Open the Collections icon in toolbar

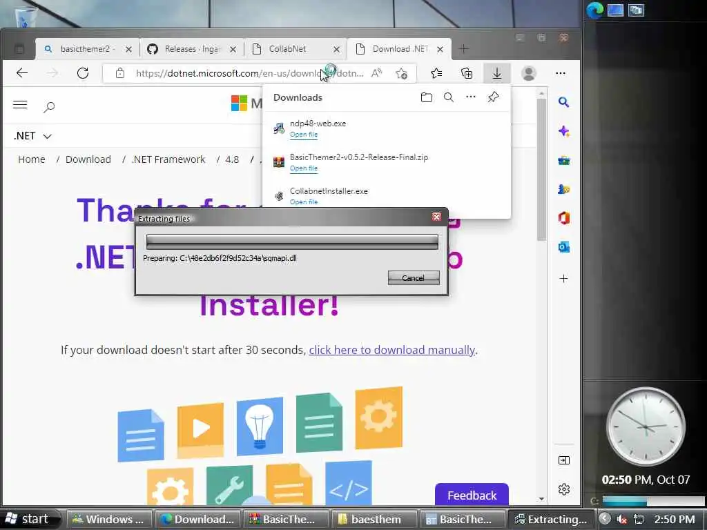pos(467,73)
